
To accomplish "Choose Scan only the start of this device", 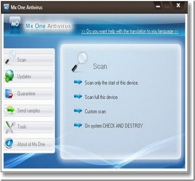I will [111, 83].
